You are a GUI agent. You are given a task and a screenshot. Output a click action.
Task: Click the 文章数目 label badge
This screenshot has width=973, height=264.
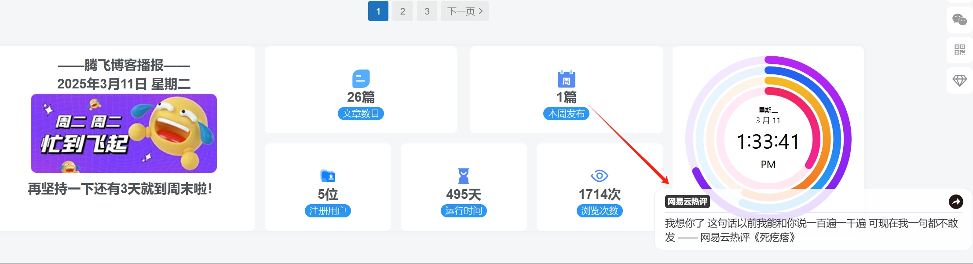(361, 114)
